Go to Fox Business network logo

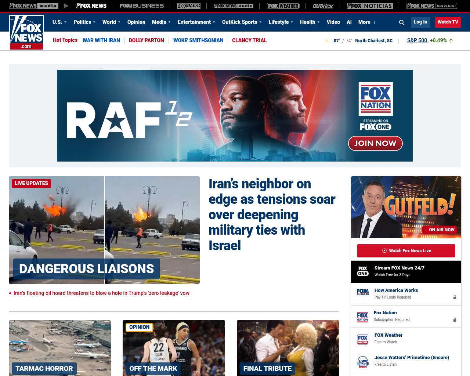[142, 6]
